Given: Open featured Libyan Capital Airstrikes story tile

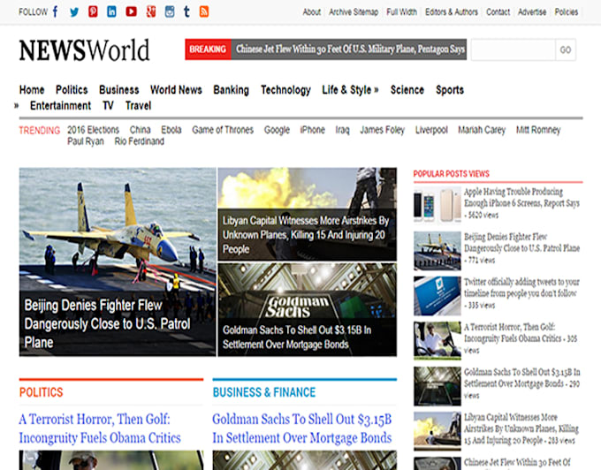Looking at the screenshot, I should 308,214.
